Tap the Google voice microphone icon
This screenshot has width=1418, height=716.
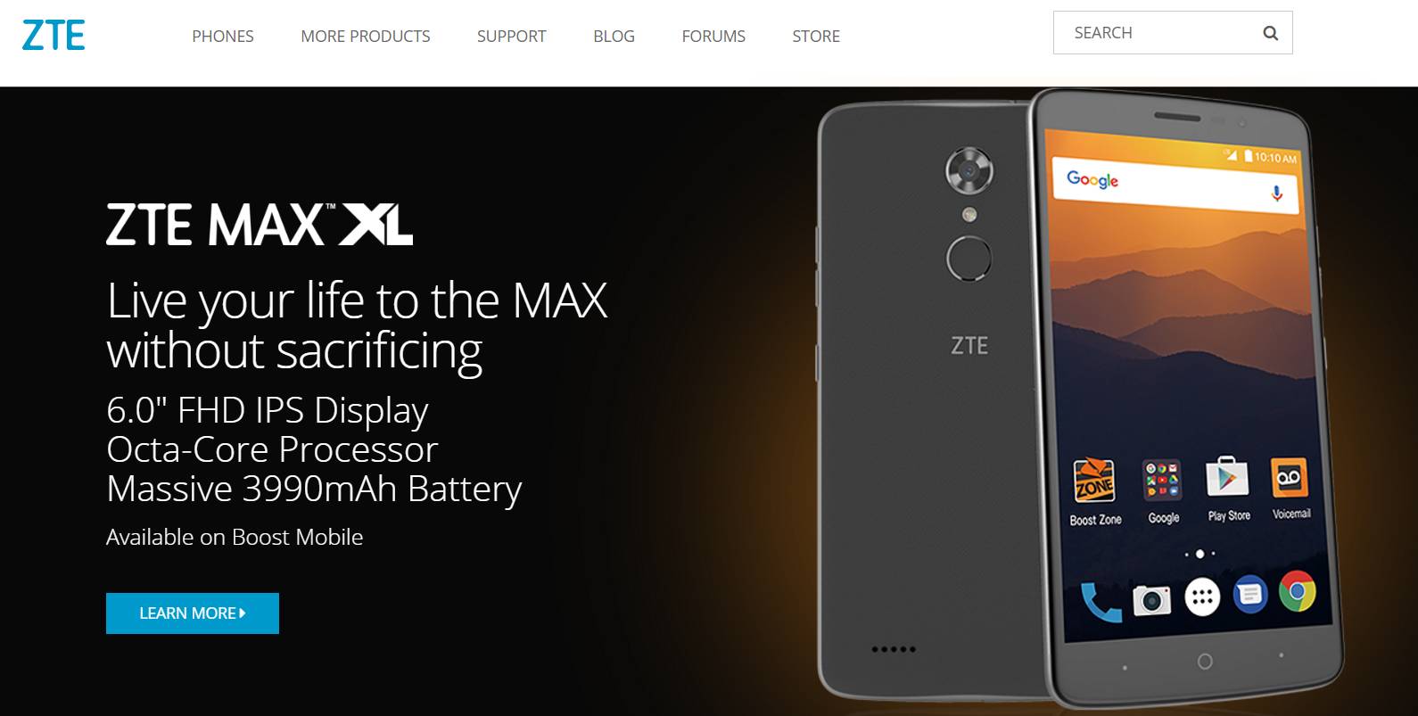coord(1277,193)
